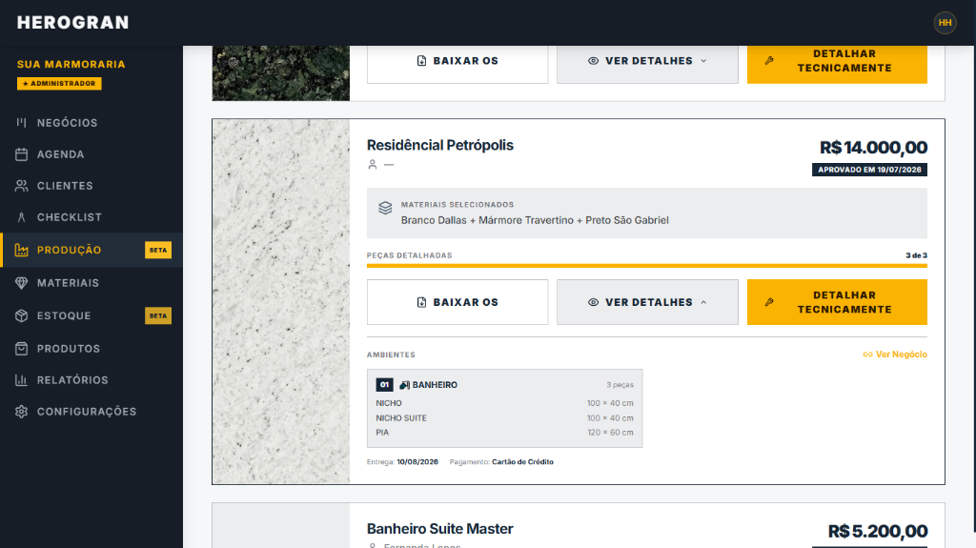Select the Banheiro room icon
Viewport: 976px width, 548px height.
click(x=404, y=385)
